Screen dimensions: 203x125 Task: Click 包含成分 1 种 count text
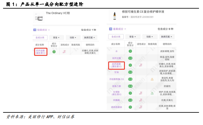[89, 30]
